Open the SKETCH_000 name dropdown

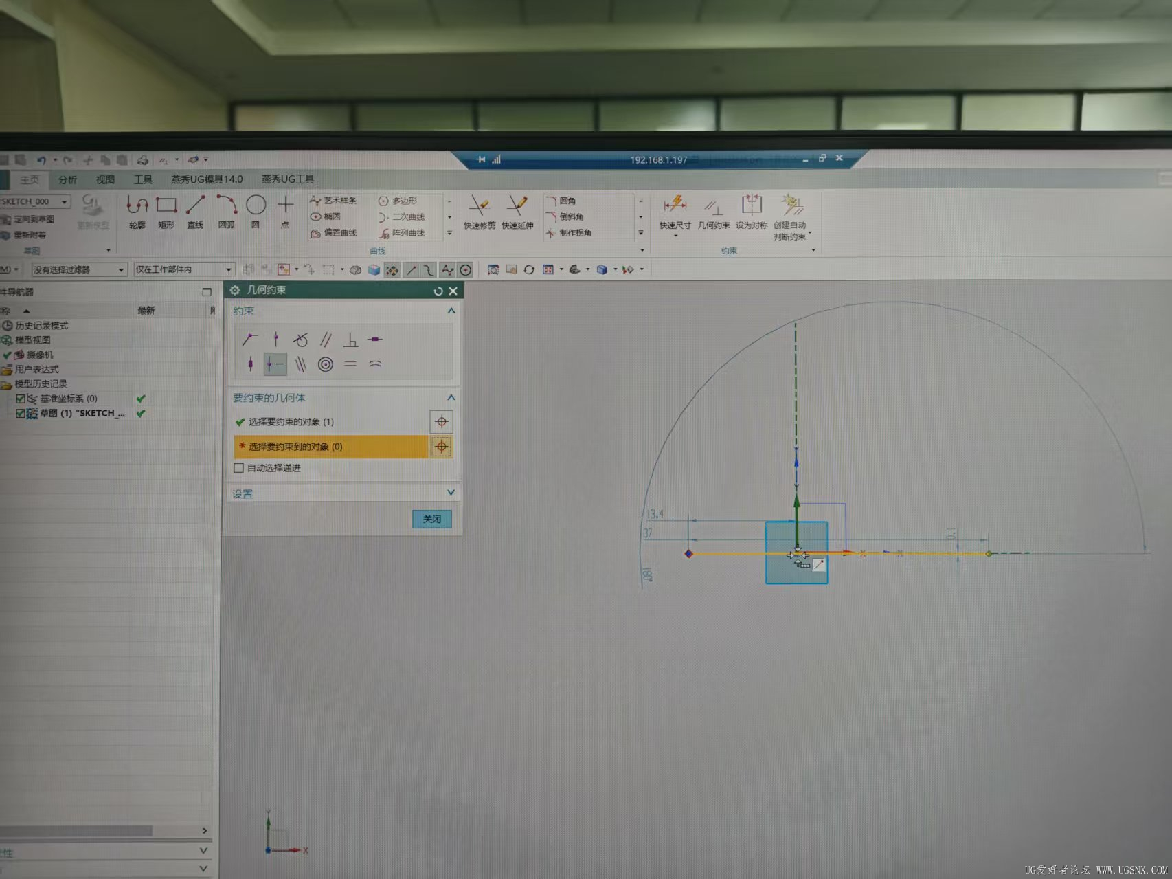pos(64,201)
